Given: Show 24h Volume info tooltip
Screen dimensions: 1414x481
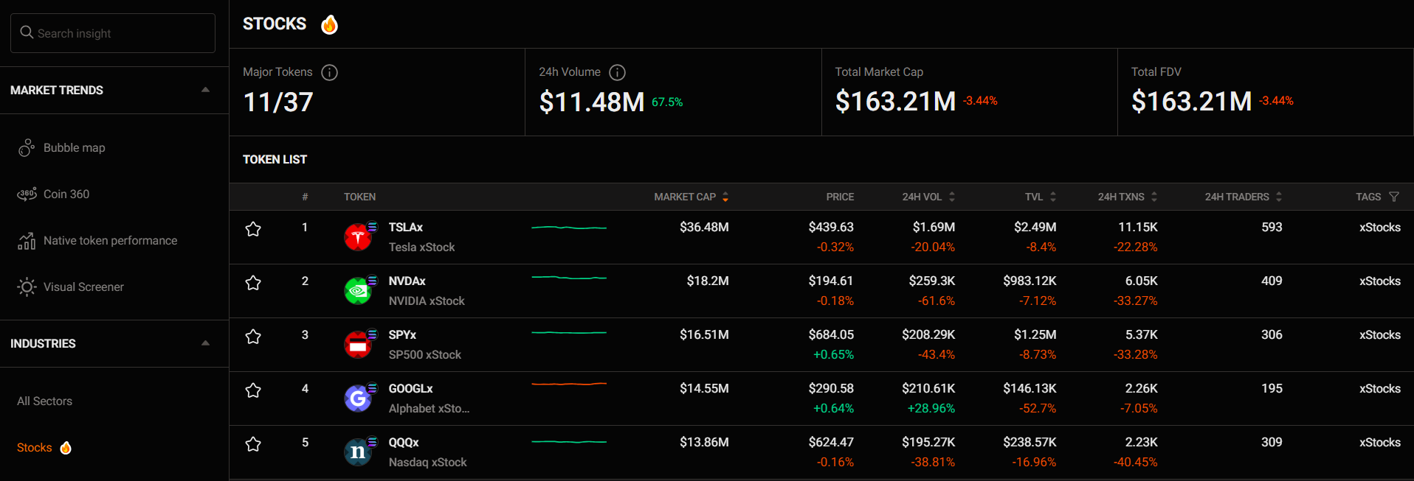Looking at the screenshot, I should [617, 72].
